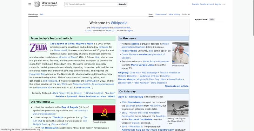254x131 pixels.
Task: Open Wars of the Three Kingdoms link
Action: point(145,113)
